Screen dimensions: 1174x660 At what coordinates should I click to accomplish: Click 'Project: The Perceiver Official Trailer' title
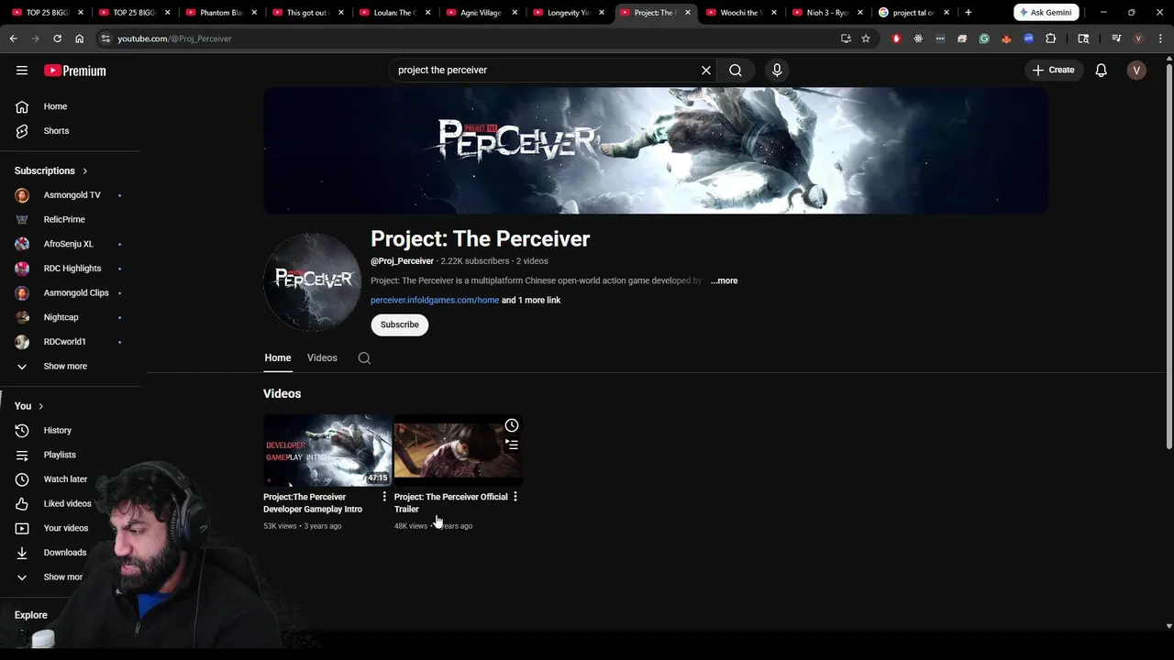(x=450, y=503)
